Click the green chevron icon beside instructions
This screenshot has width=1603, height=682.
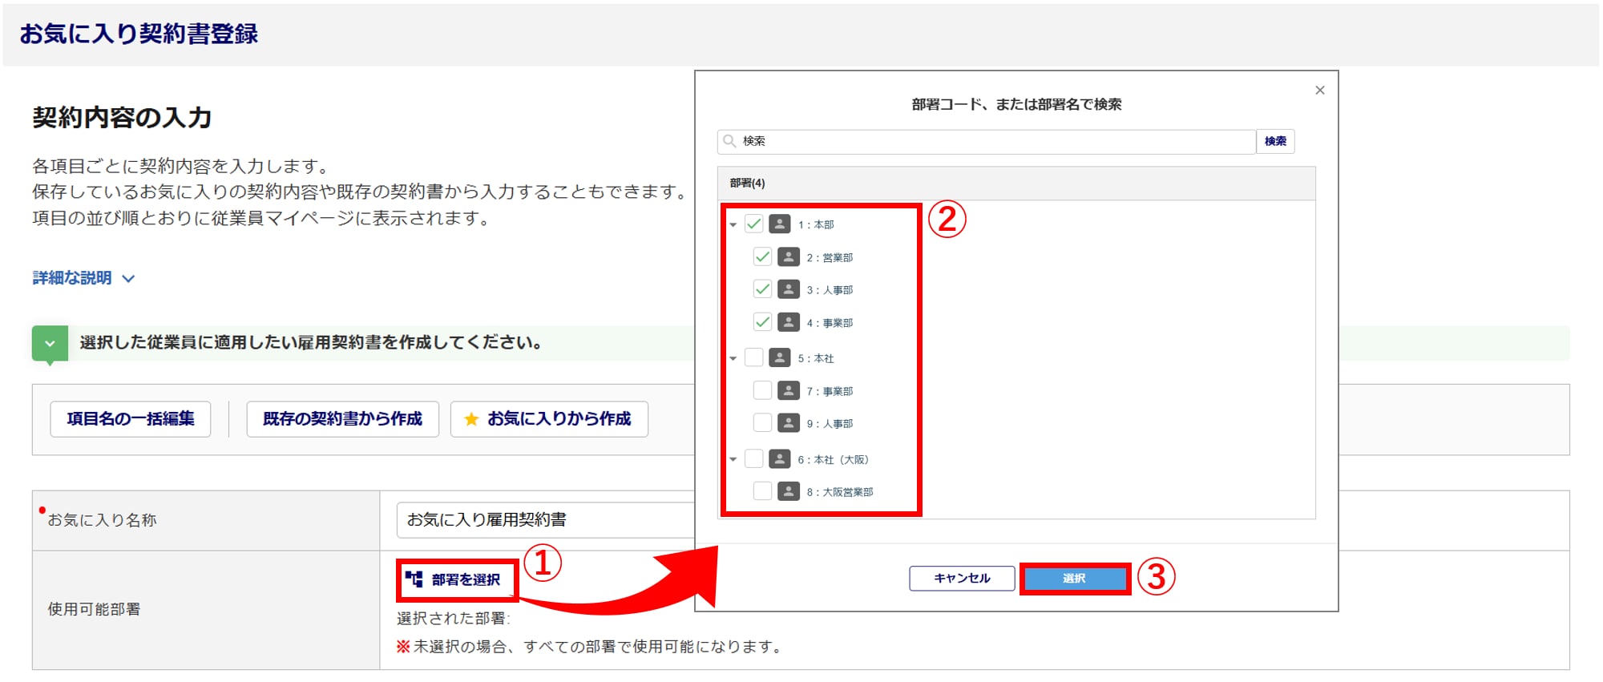point(50,343)
